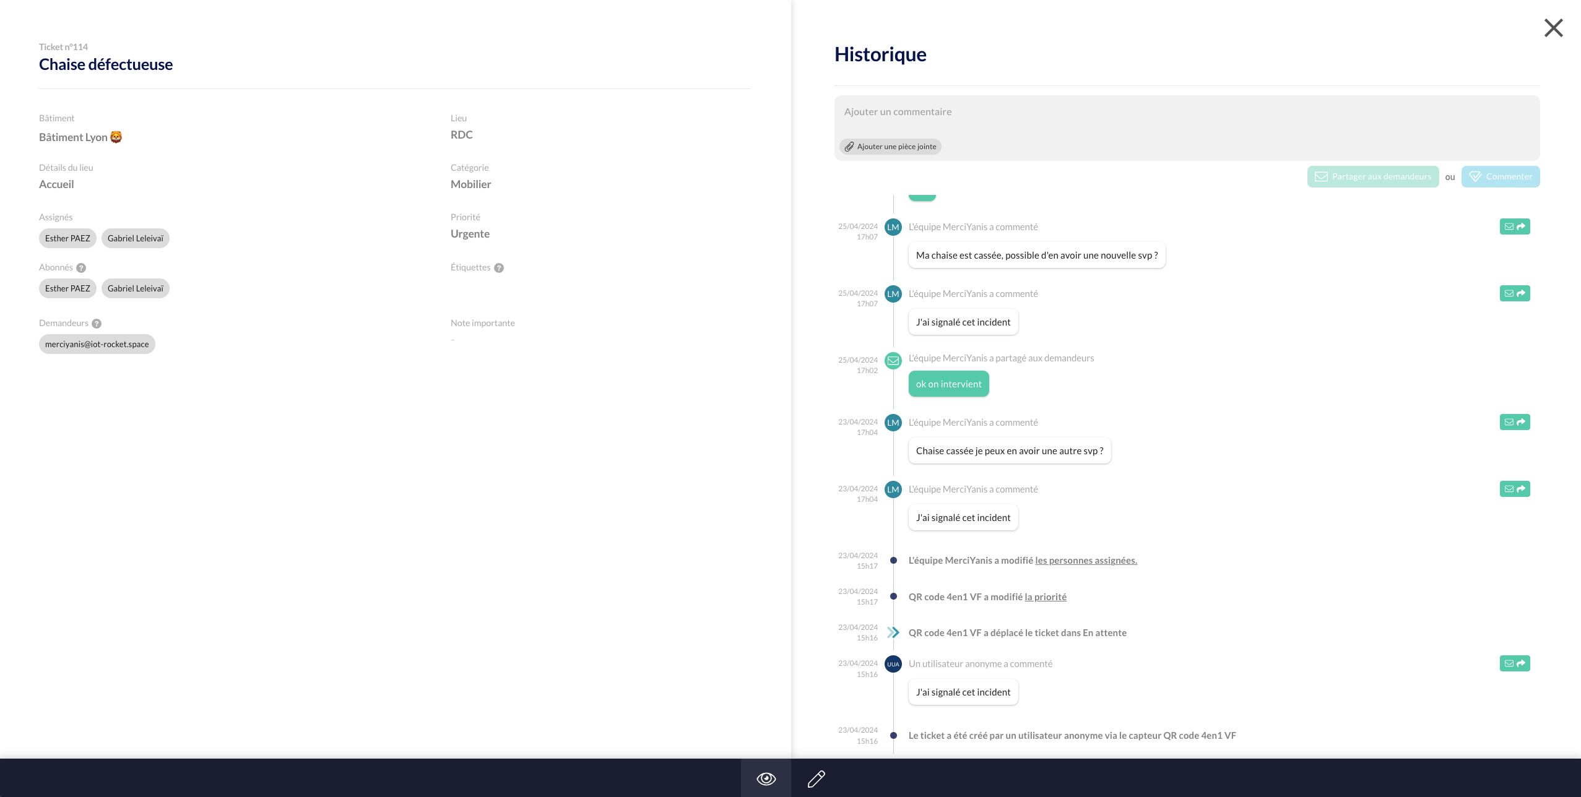Screen dimensions: 1581x797
Task: Share the anonymous user's comment to requesters
Action: [1514, 663]
